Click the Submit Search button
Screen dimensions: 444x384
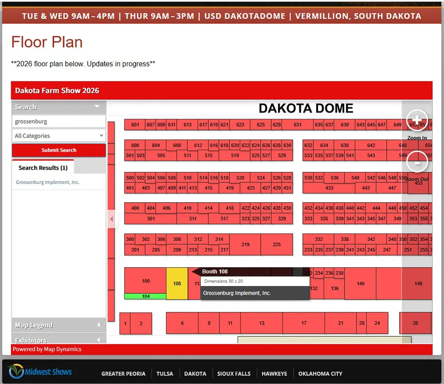tap(59, 150)
